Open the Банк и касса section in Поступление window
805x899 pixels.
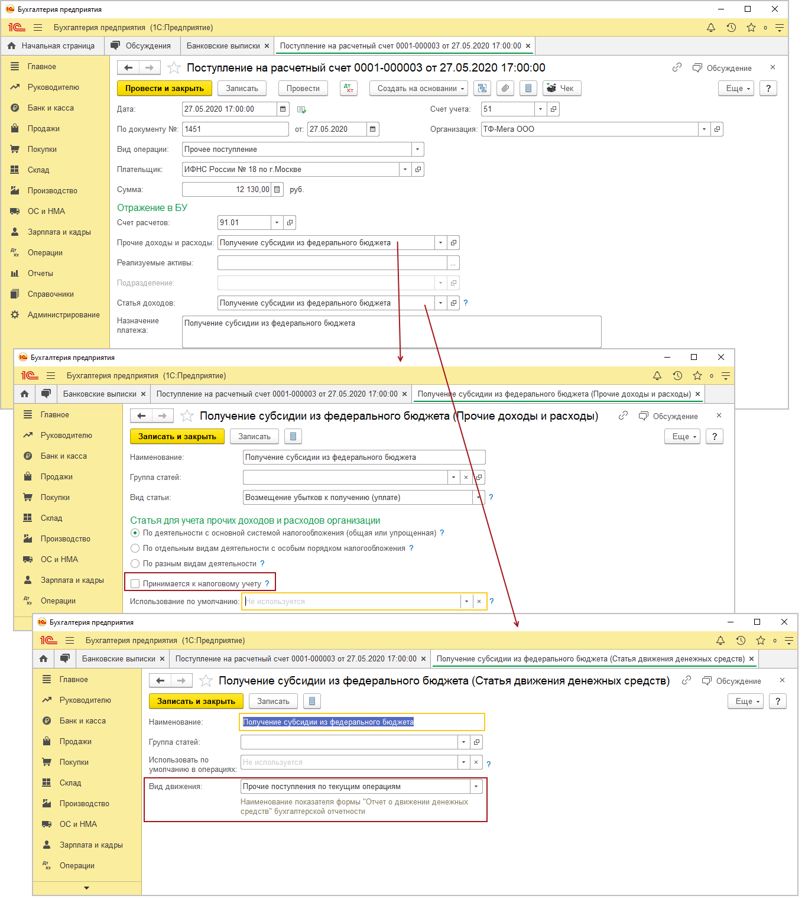point(51,108)
